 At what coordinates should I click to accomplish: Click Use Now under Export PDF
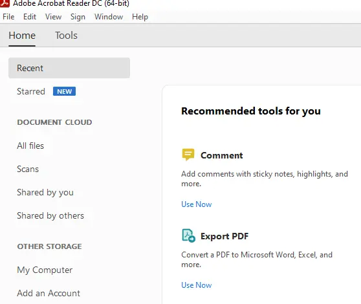point(197,285)
